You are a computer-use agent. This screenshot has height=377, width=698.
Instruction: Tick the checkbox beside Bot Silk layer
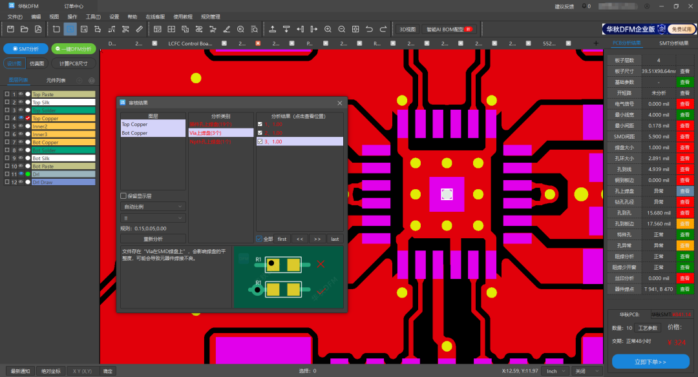7,158
